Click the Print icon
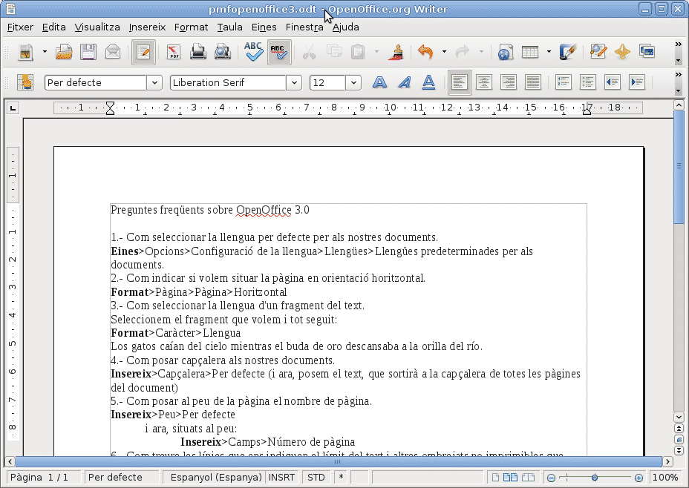This screenshot has width=689, height=488. pyautogui.click(x=198, y=52)
